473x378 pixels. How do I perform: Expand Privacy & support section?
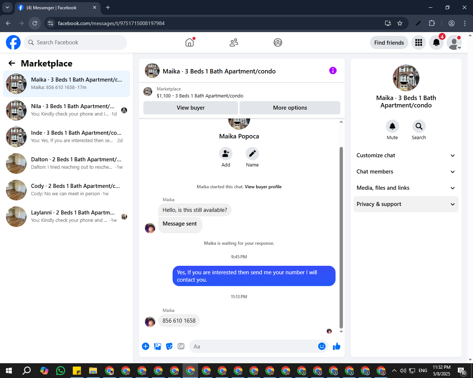(406, 204)
